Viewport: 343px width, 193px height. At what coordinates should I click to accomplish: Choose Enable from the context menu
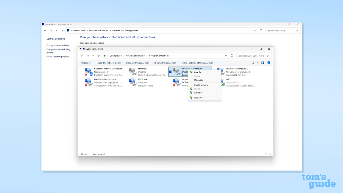pyautogui.click(x=197, y=72)
